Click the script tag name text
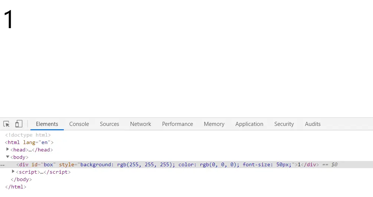 [28, 172]
